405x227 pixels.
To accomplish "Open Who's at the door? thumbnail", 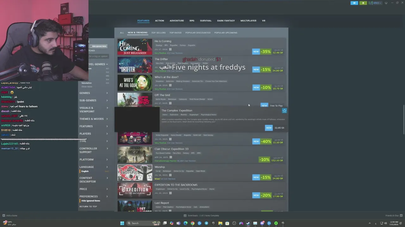I will (135, 83).
